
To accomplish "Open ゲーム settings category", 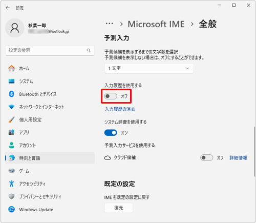I will click(x=50, y=171).
